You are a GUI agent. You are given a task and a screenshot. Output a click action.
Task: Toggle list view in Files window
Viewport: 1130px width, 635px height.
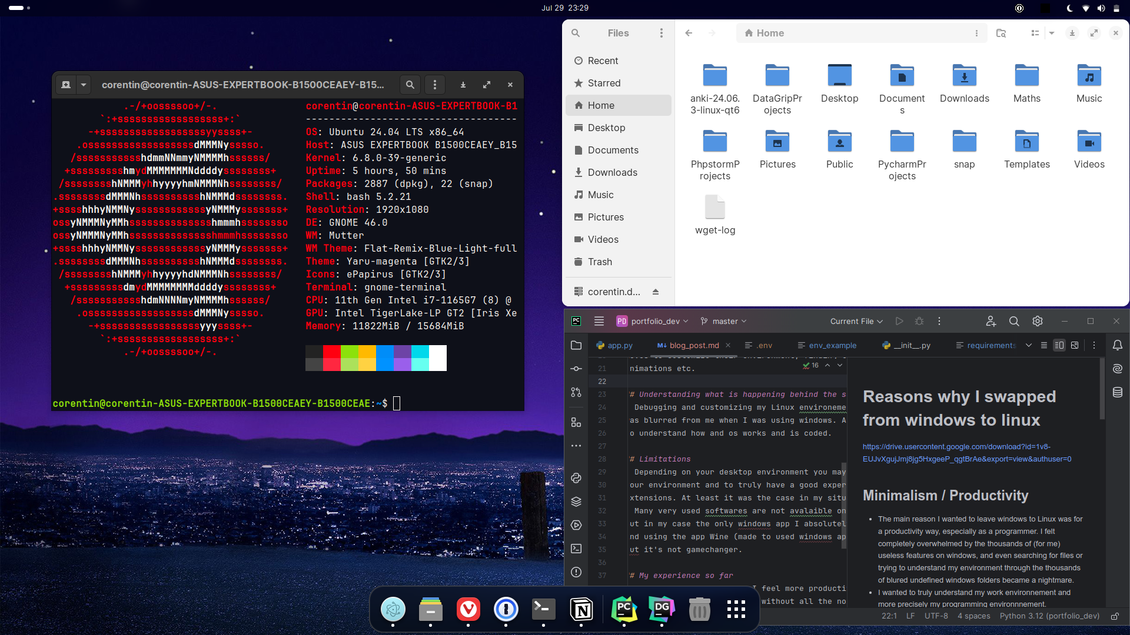(1035, 33)
